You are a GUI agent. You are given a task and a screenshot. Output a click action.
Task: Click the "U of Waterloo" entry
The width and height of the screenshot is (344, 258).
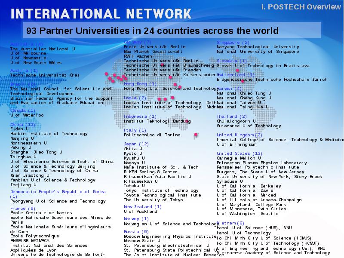27,115
